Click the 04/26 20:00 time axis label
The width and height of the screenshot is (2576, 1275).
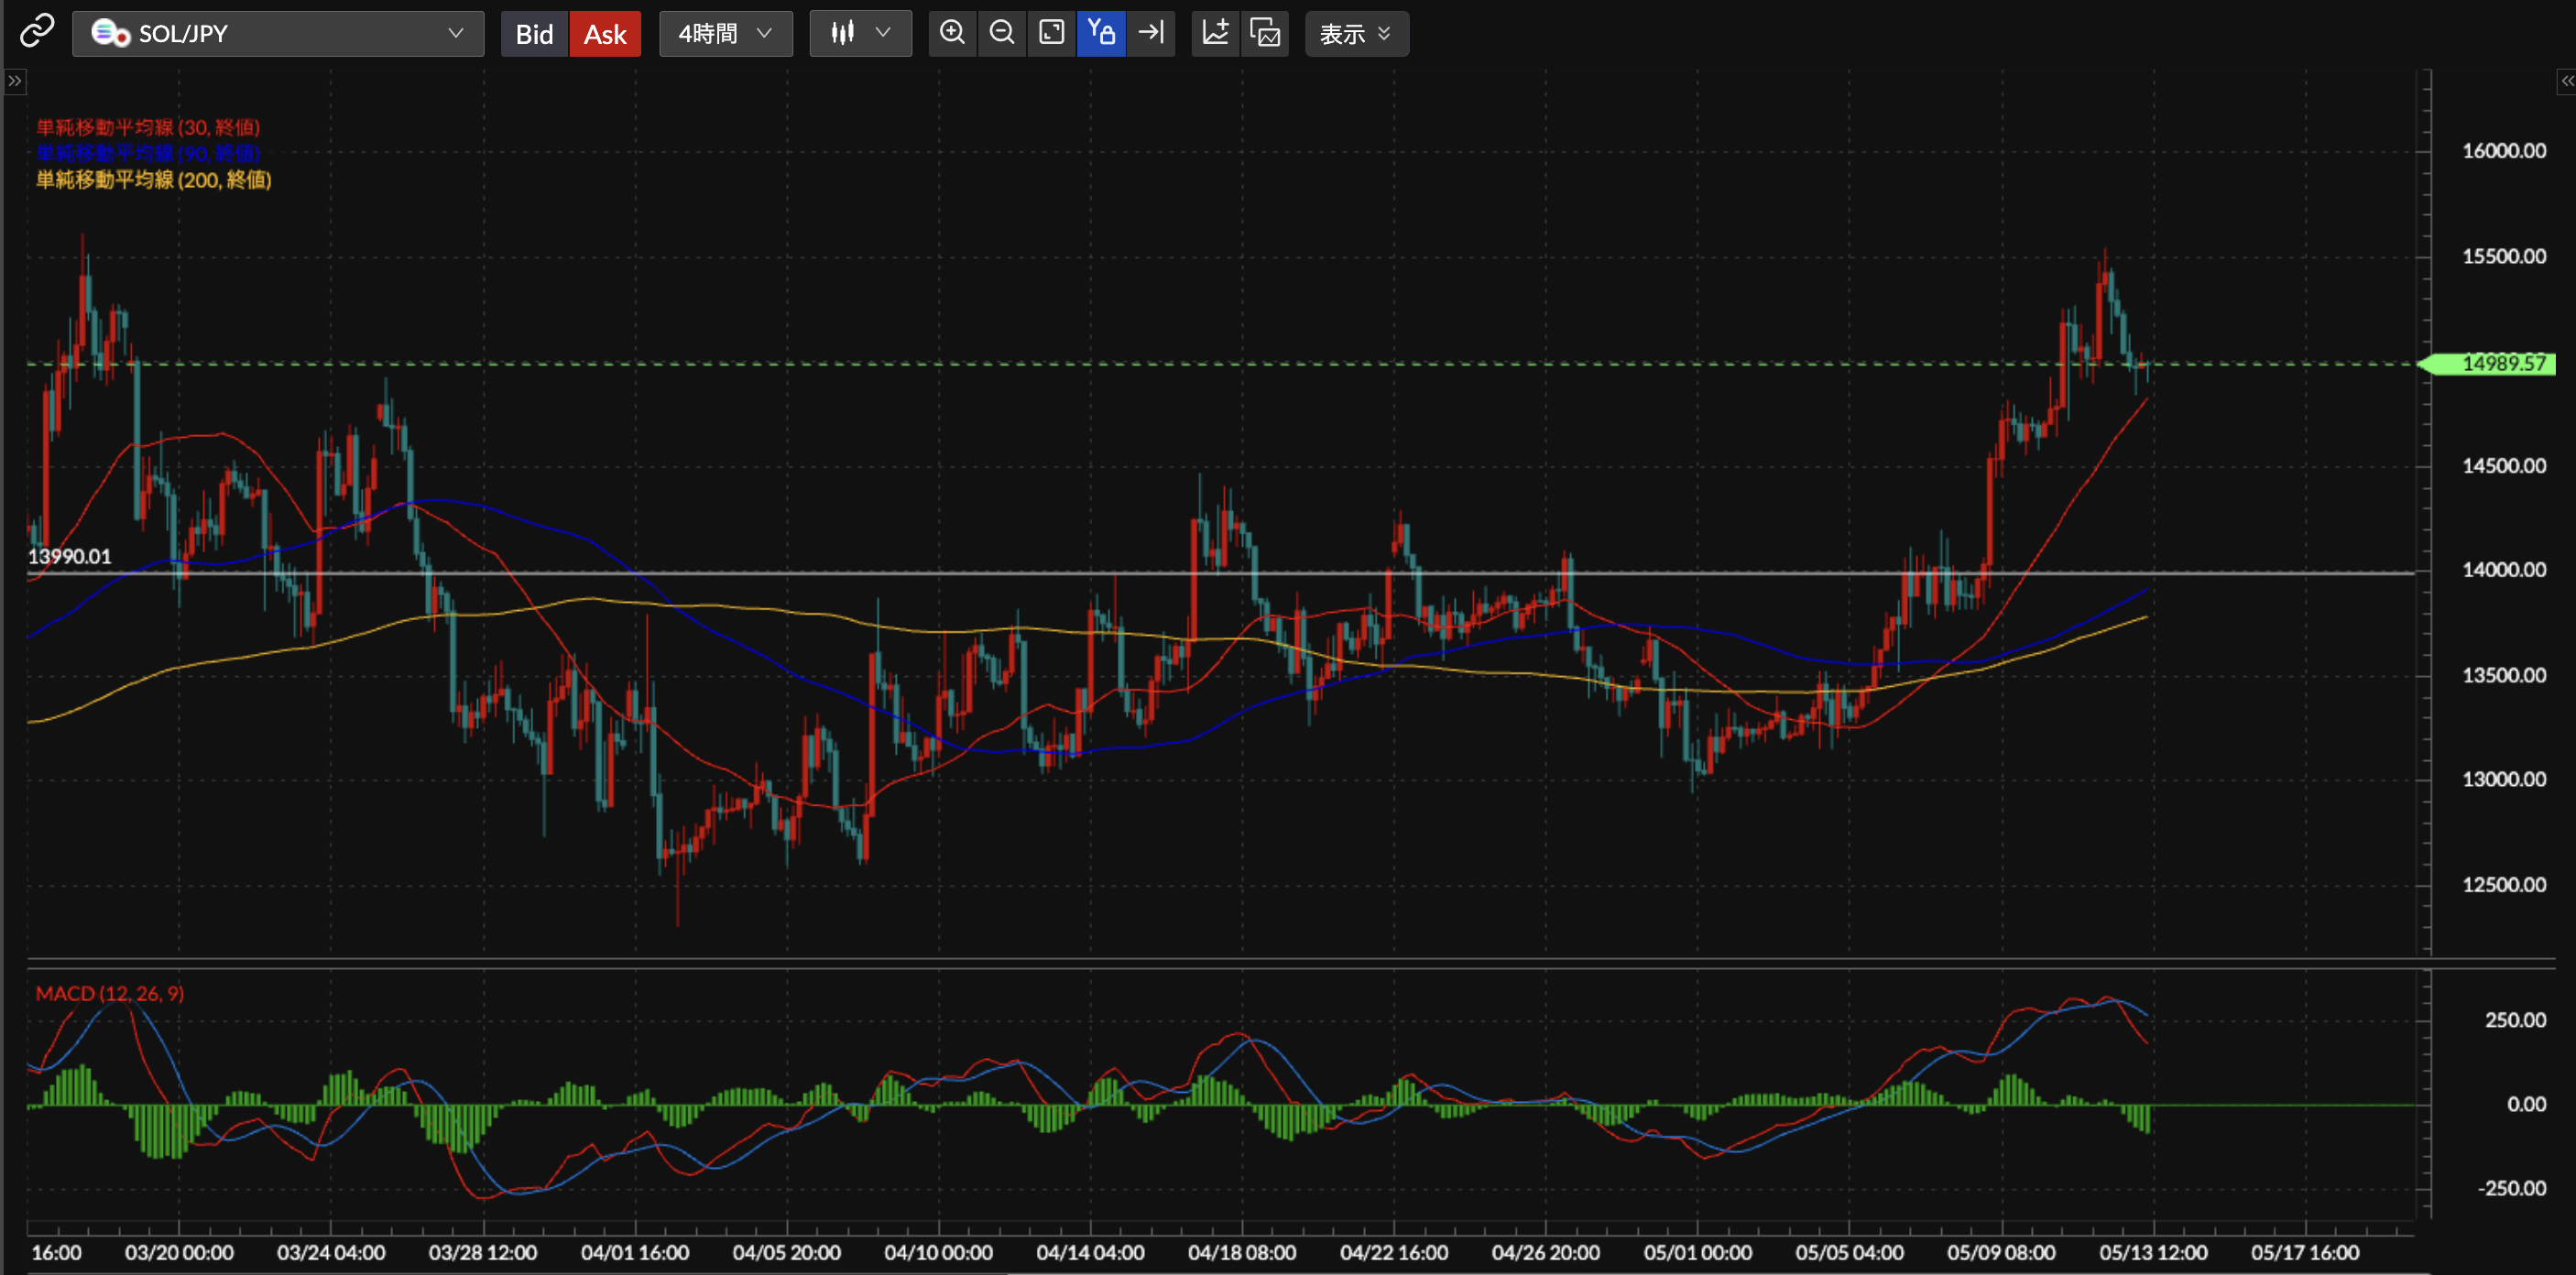tap(1546, 1252)
